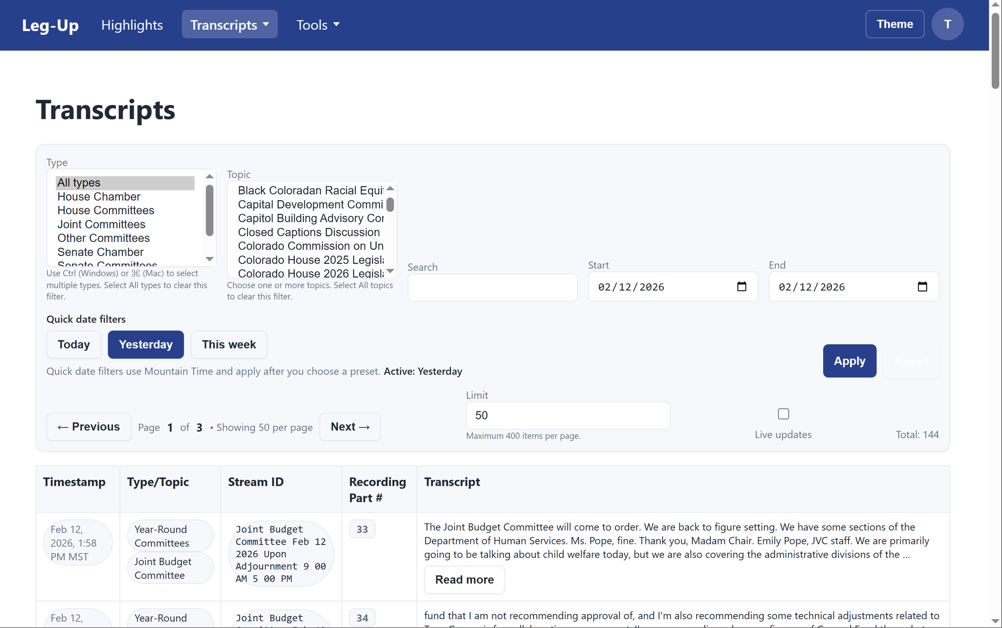Focus the Search input field
The image size is (1002, 628).
492,288
